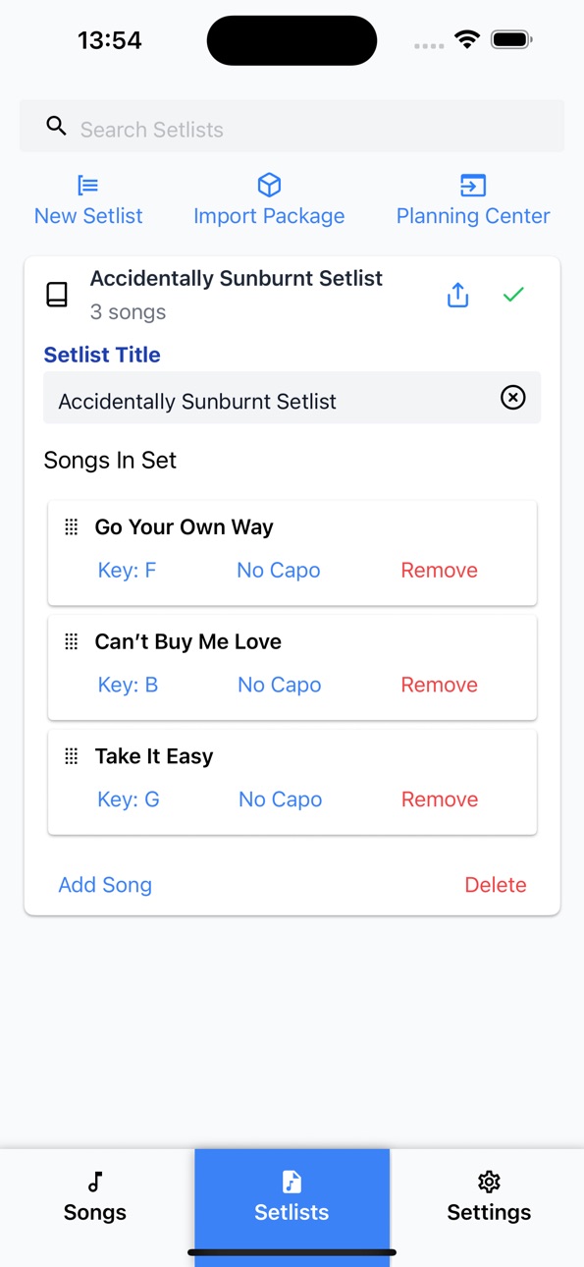
Task: Change Key: B for Can't Buy Me Love
Action: coord(128,686)
